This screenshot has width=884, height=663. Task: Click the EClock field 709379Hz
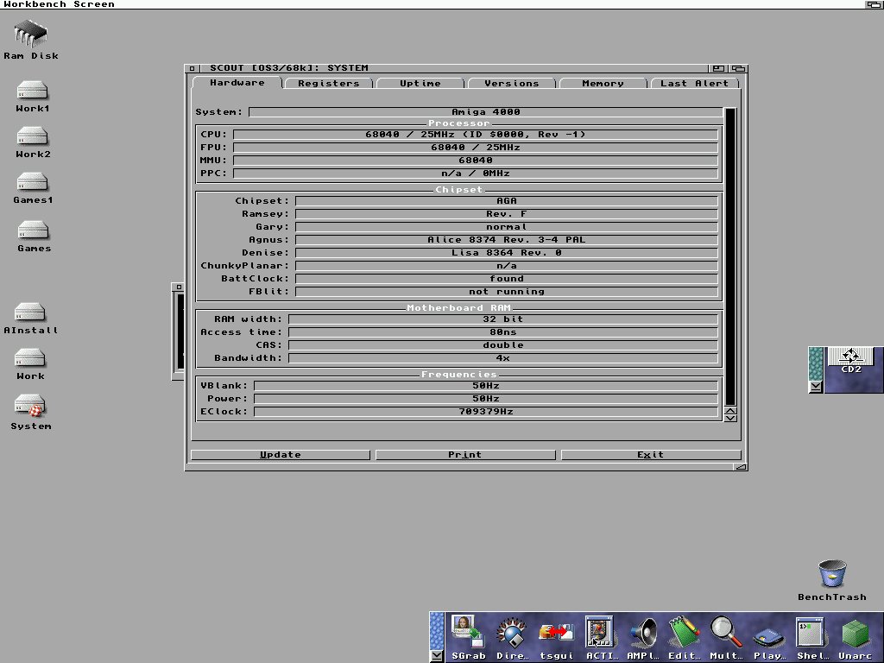485,412
